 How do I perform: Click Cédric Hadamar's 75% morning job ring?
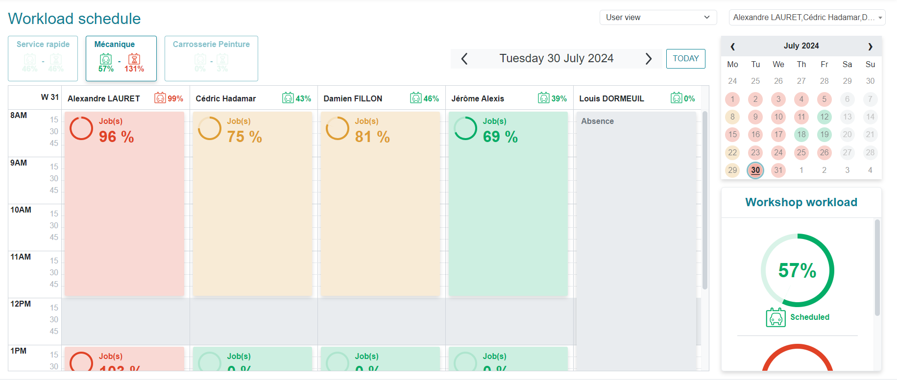[x=210, y=128]
